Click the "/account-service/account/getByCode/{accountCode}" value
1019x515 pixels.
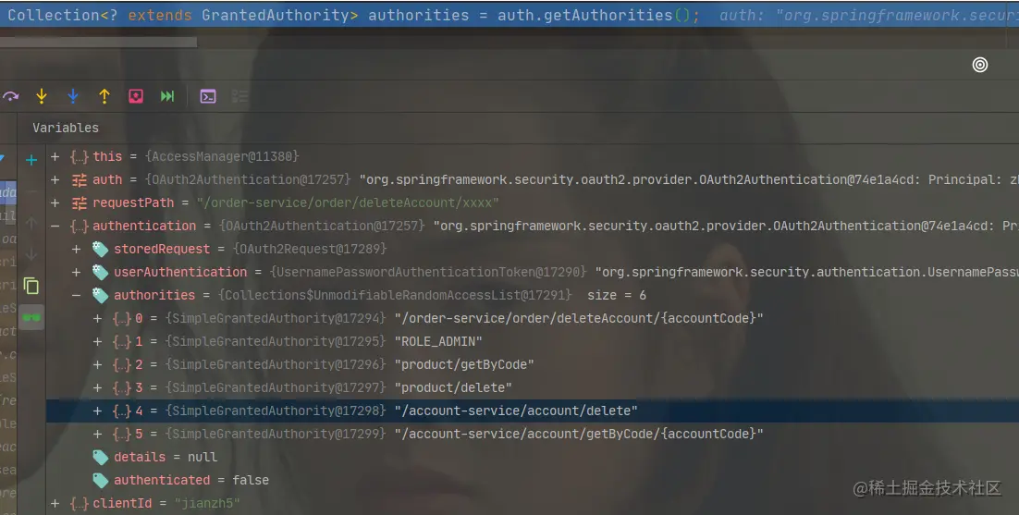pos(578,434)
